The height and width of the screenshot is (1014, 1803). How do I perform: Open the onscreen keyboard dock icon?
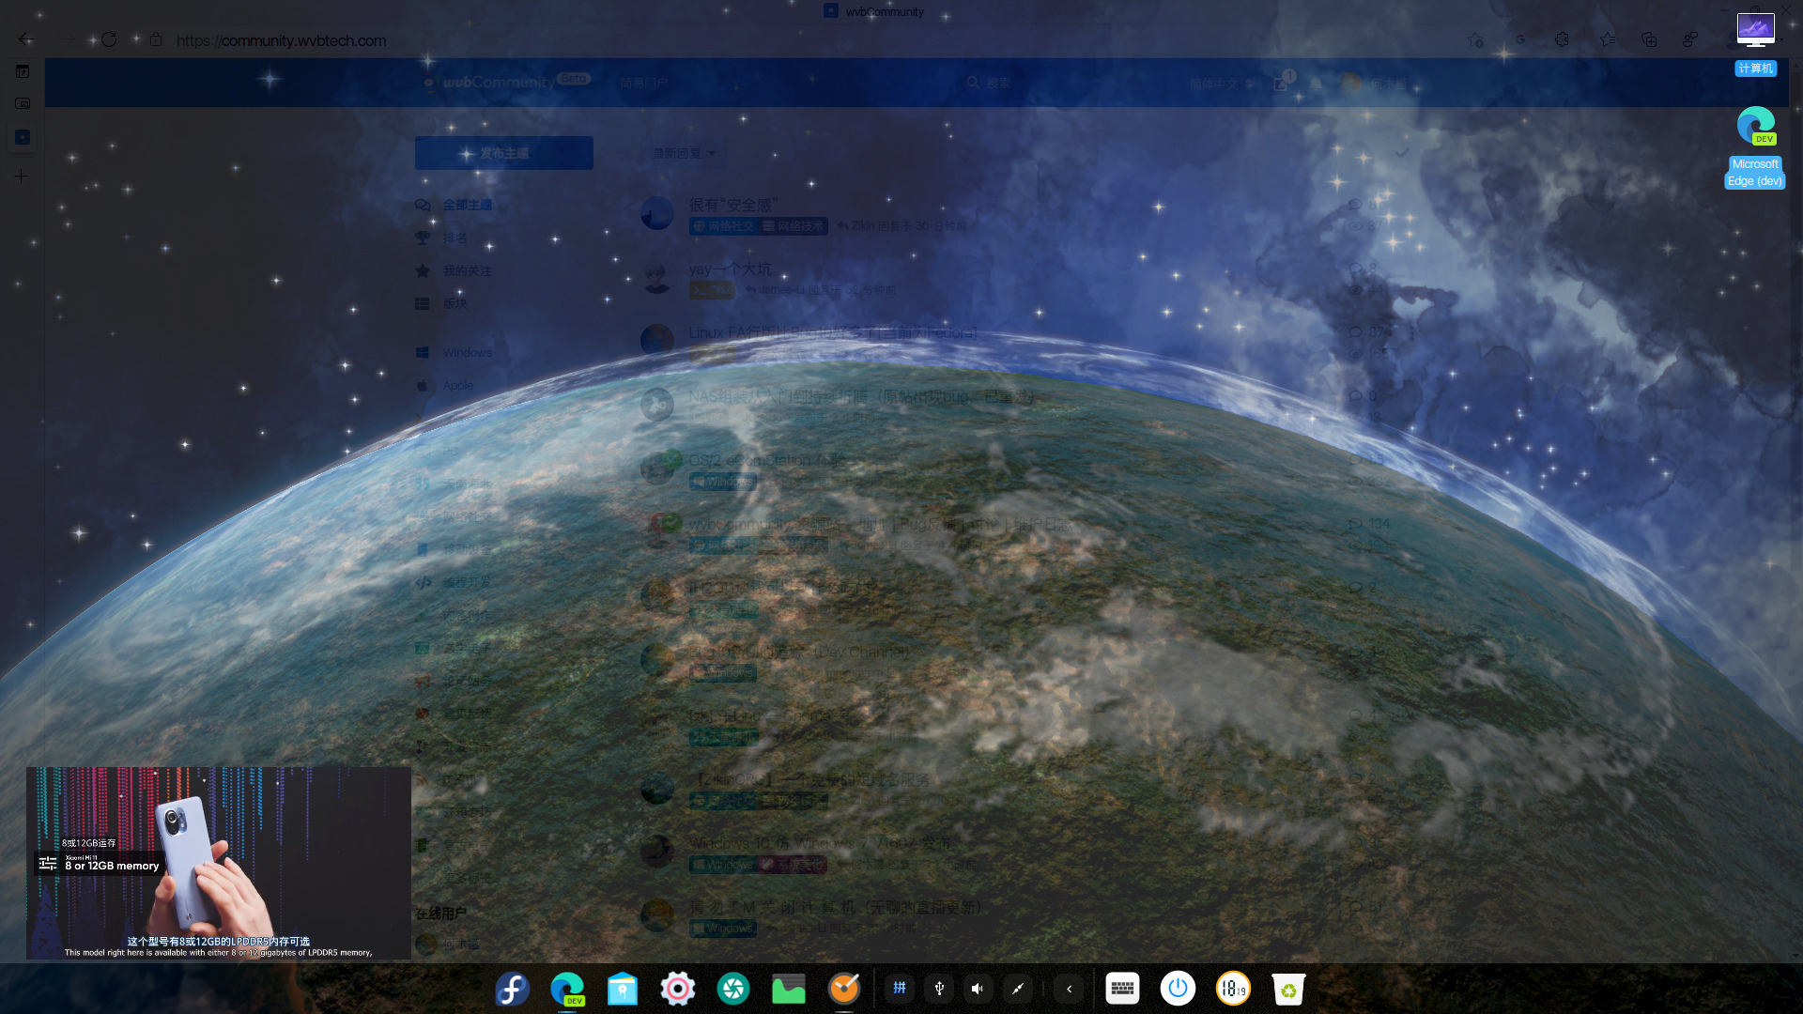pos(1122,989)
